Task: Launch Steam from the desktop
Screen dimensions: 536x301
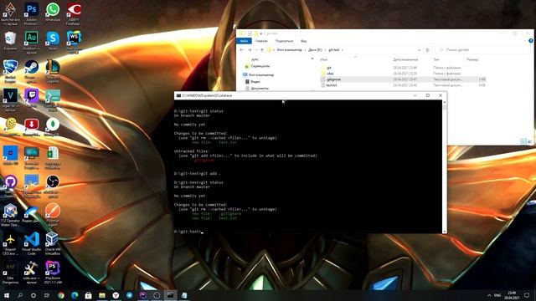Action: 32,70
